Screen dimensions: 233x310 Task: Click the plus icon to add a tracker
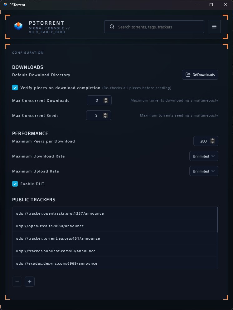point(30,282)
